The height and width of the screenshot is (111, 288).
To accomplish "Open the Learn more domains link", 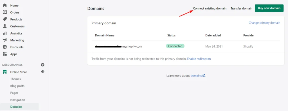I will coord(196,75).
